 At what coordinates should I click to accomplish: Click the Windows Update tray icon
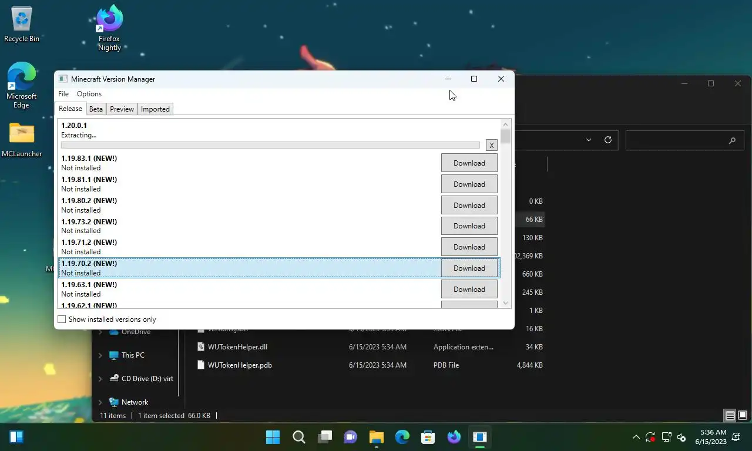click(650, 437)
